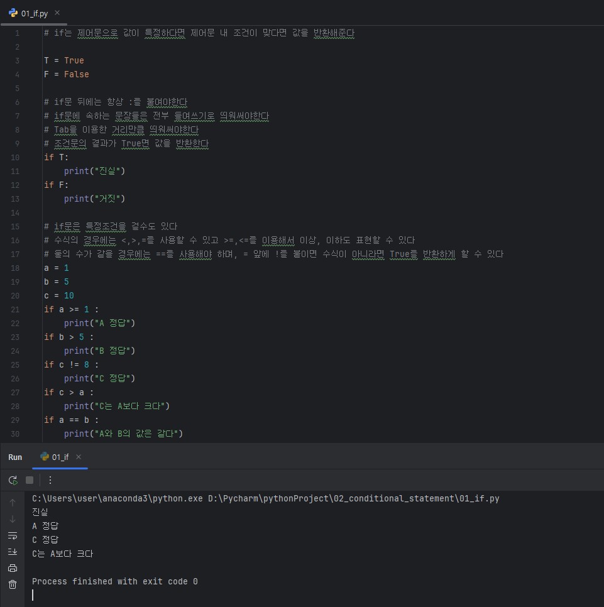
Task: Click the 'if c > a :' line
Action: tap(69, 393)
